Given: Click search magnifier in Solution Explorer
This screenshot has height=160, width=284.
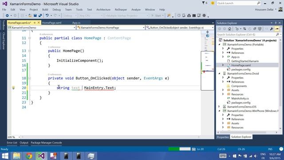Looking at the screenshot, I should click(x=277, y=35).
